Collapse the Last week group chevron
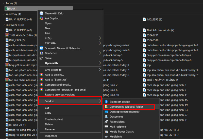The image size is (203, 139). [x=3, y=25]
